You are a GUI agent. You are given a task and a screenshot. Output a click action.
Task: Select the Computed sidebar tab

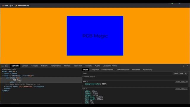coord(94,70)
